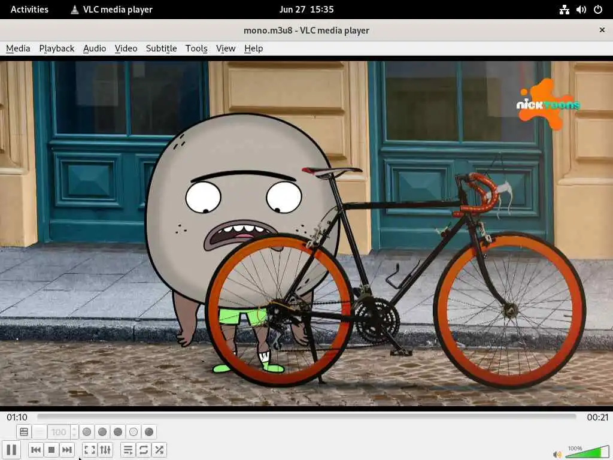Open the Playback menu
The image size is (613, 460).
[57, 49]
